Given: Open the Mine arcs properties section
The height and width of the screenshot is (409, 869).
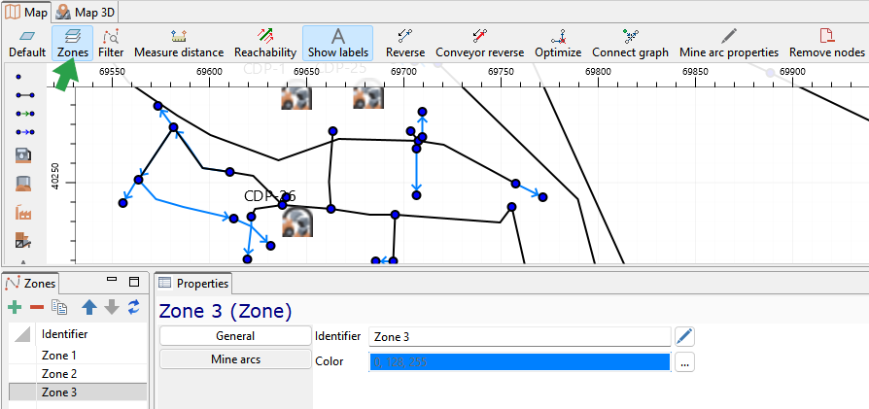Looking at the screenshot, I should coord(235,359).
